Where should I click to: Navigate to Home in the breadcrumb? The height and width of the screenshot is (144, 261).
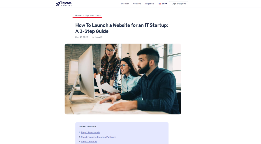[79, 16]
